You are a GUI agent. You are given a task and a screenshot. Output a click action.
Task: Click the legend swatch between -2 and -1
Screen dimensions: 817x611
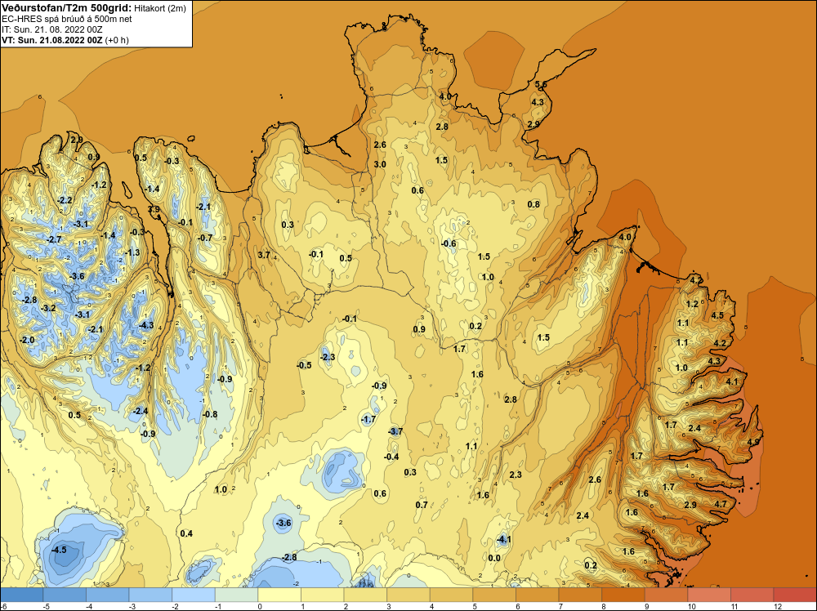click(x=194, y=595)
